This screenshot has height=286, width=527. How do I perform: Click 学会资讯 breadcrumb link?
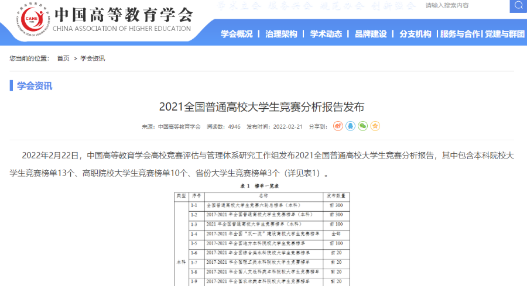(93, 58)
